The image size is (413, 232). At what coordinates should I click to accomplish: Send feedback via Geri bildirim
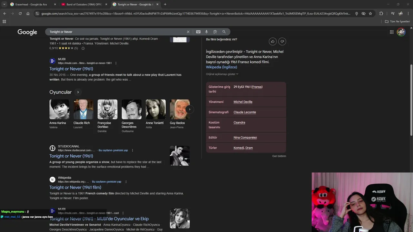point(279,156)
